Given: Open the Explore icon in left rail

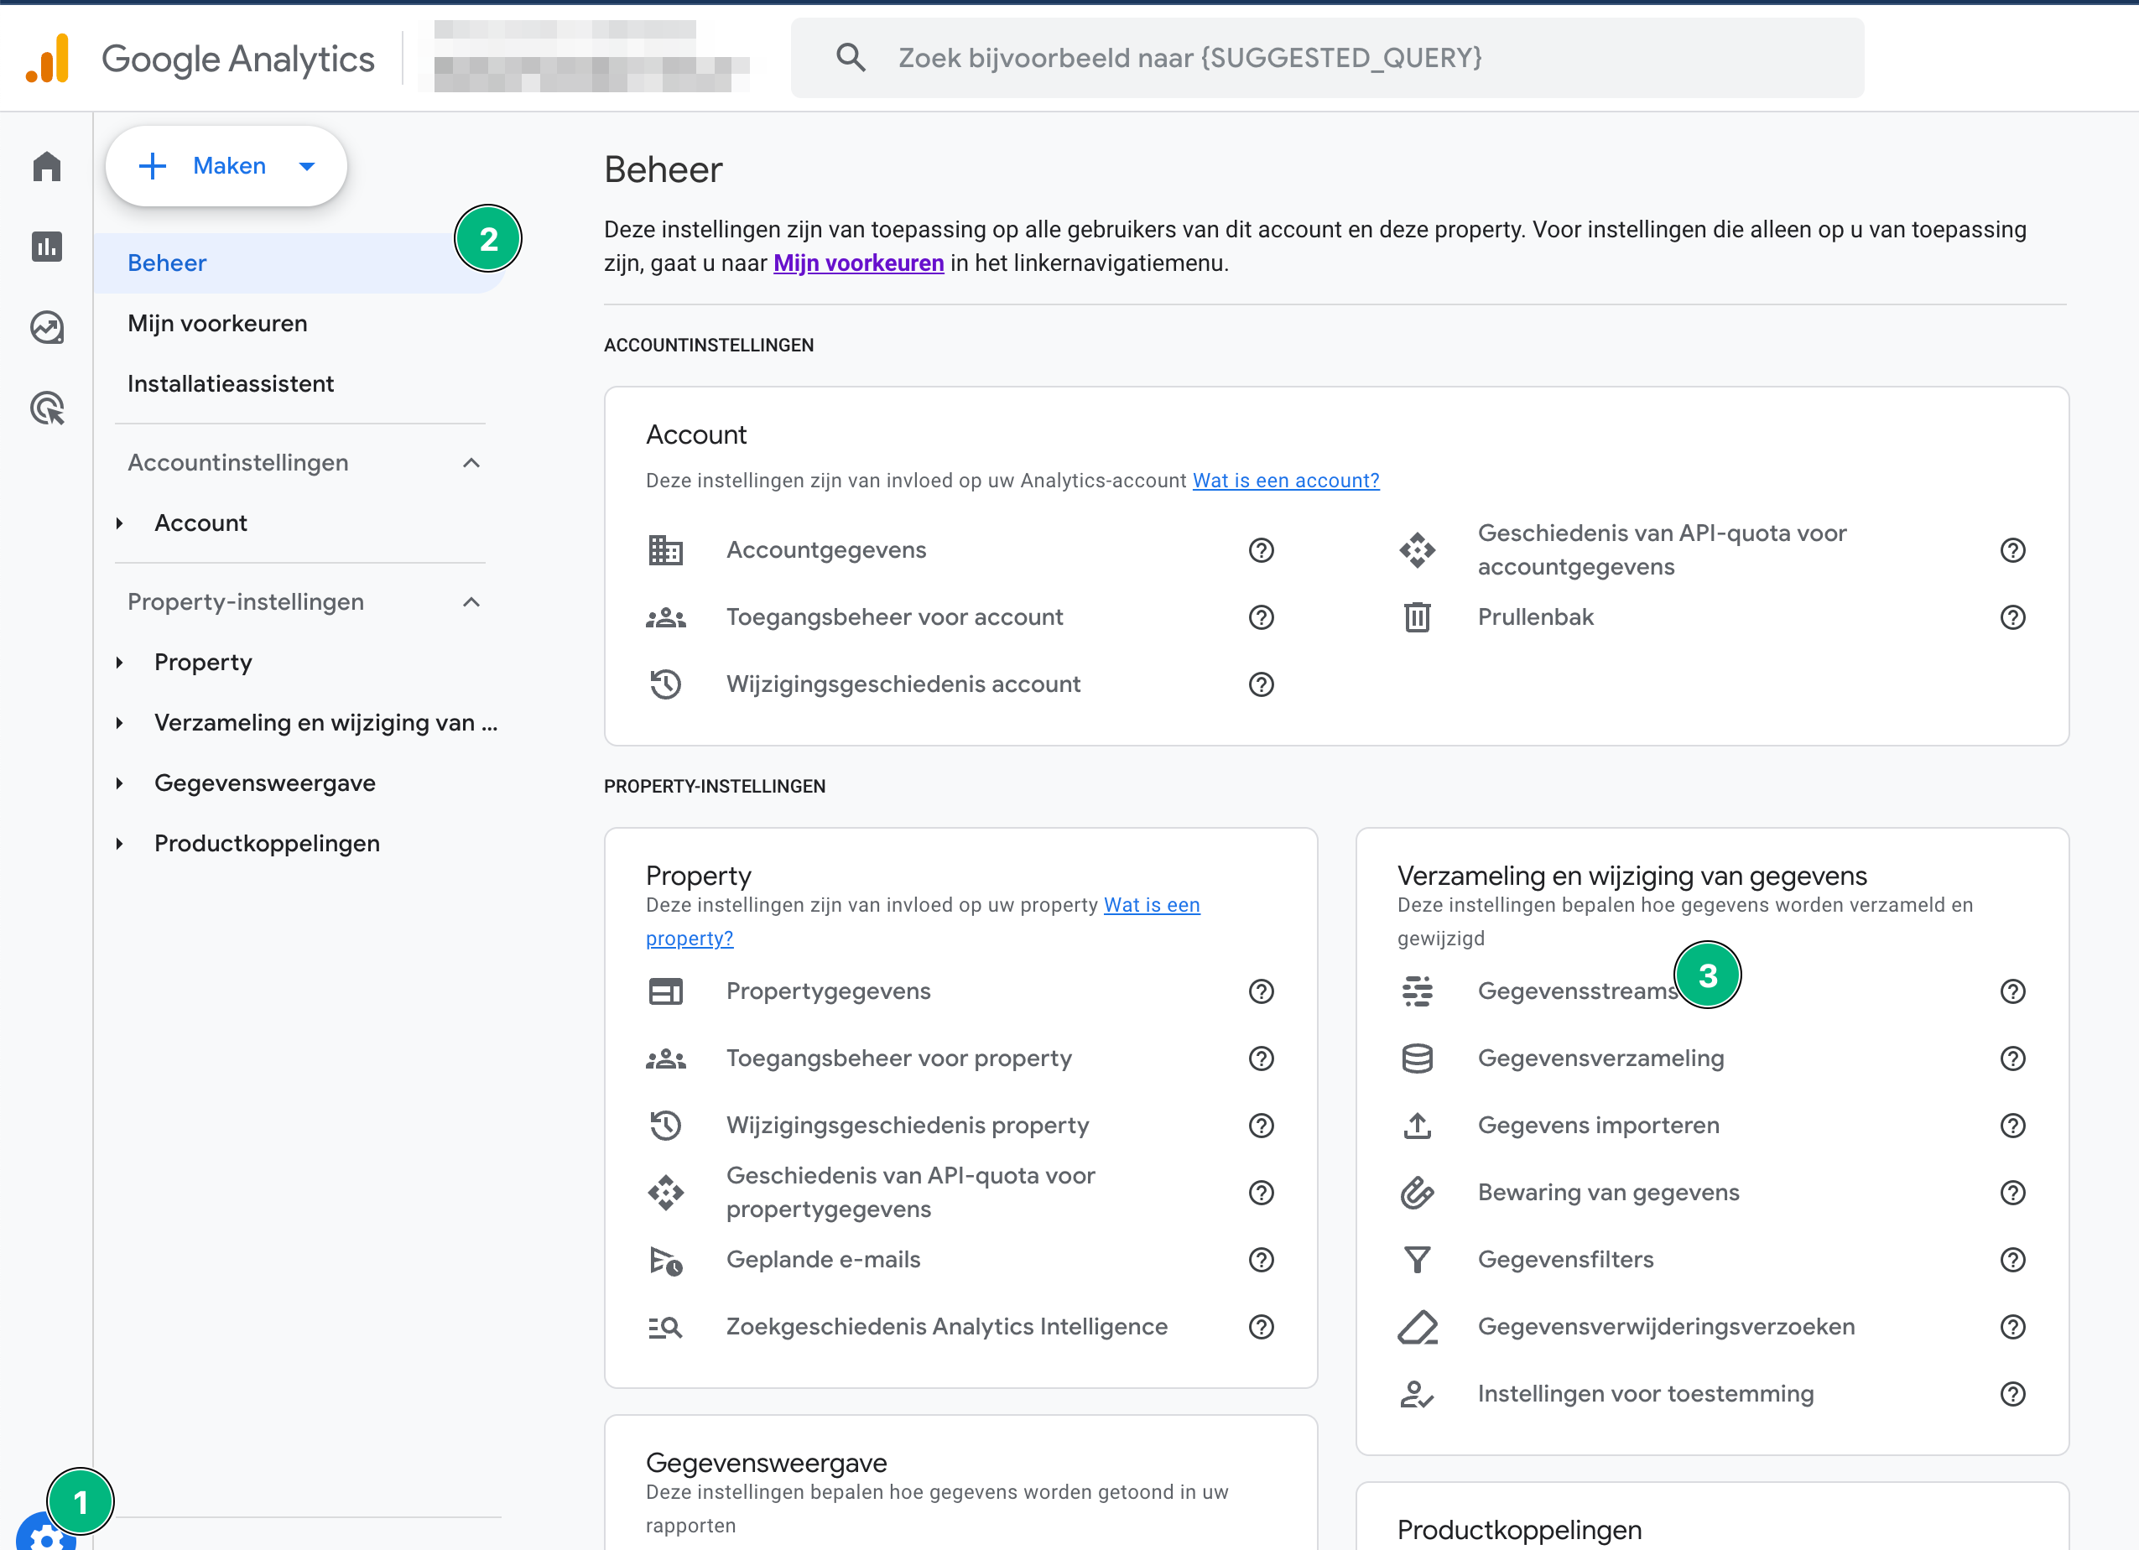Looking at the screenshot, I should (46, 327).
